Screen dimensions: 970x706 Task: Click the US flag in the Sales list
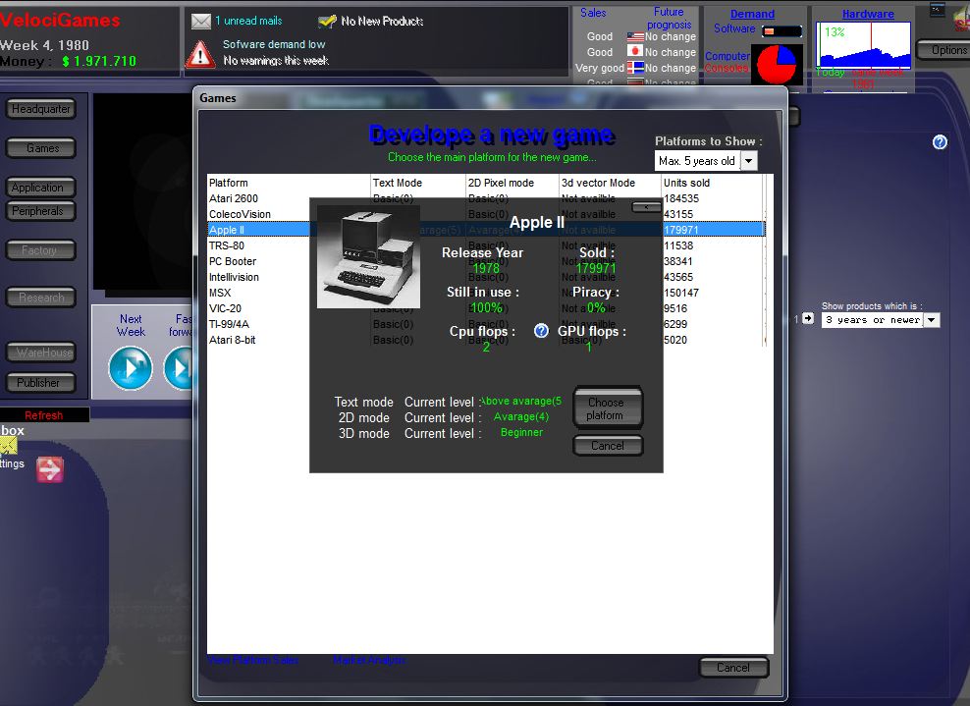click(x=635, y=36)
